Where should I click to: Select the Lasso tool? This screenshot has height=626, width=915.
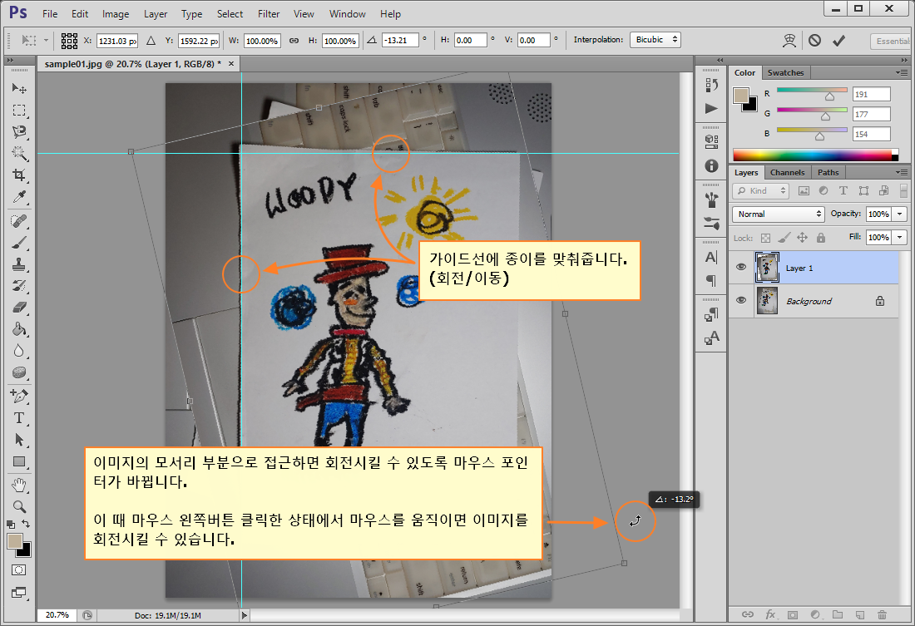(18, 132)
